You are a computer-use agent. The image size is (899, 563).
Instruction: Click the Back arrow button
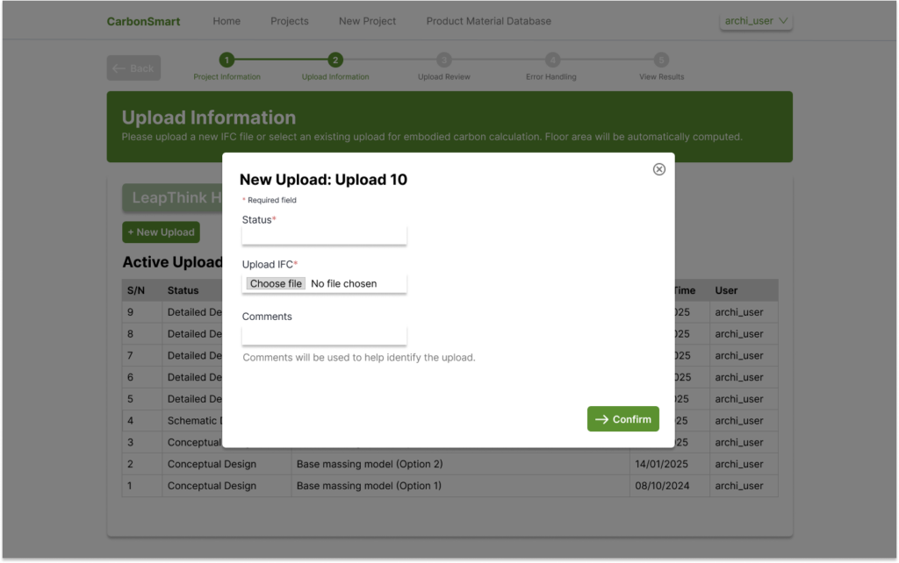[133, 68]
